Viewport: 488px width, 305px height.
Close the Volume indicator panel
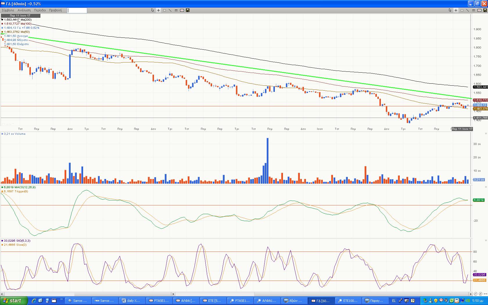(x=486, y=134)
